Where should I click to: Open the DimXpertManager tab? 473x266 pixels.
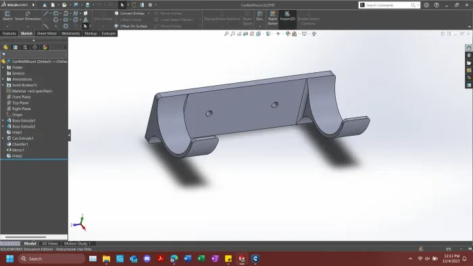pos(35,47)
